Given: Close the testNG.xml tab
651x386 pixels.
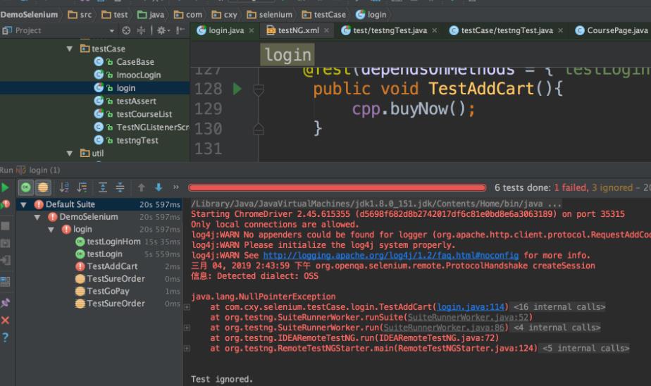Looking at the screenshot, I should (327, 30).
